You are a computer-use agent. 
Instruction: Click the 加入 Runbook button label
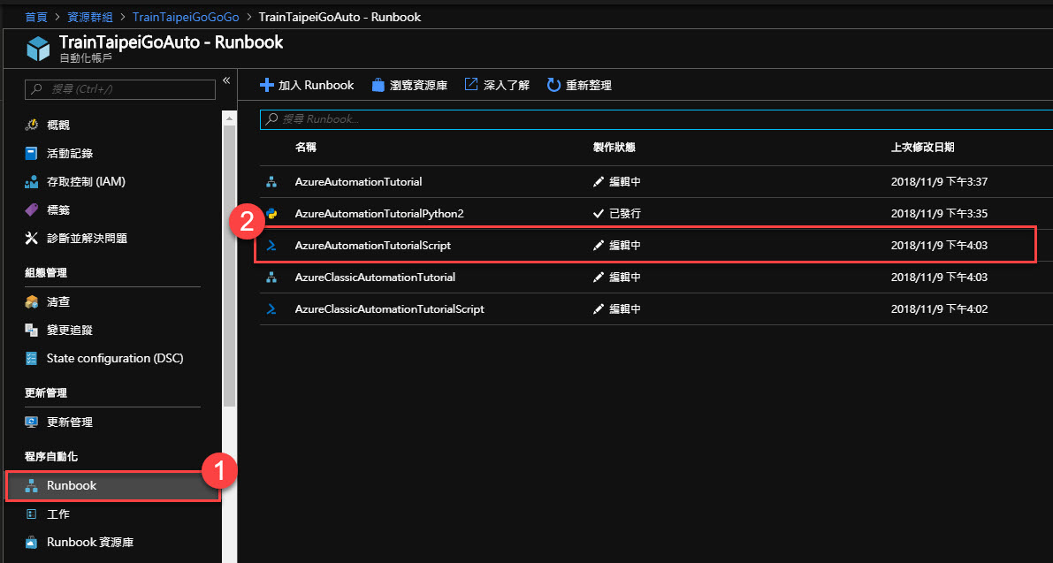pyautogui.click(x=317, y=85)
